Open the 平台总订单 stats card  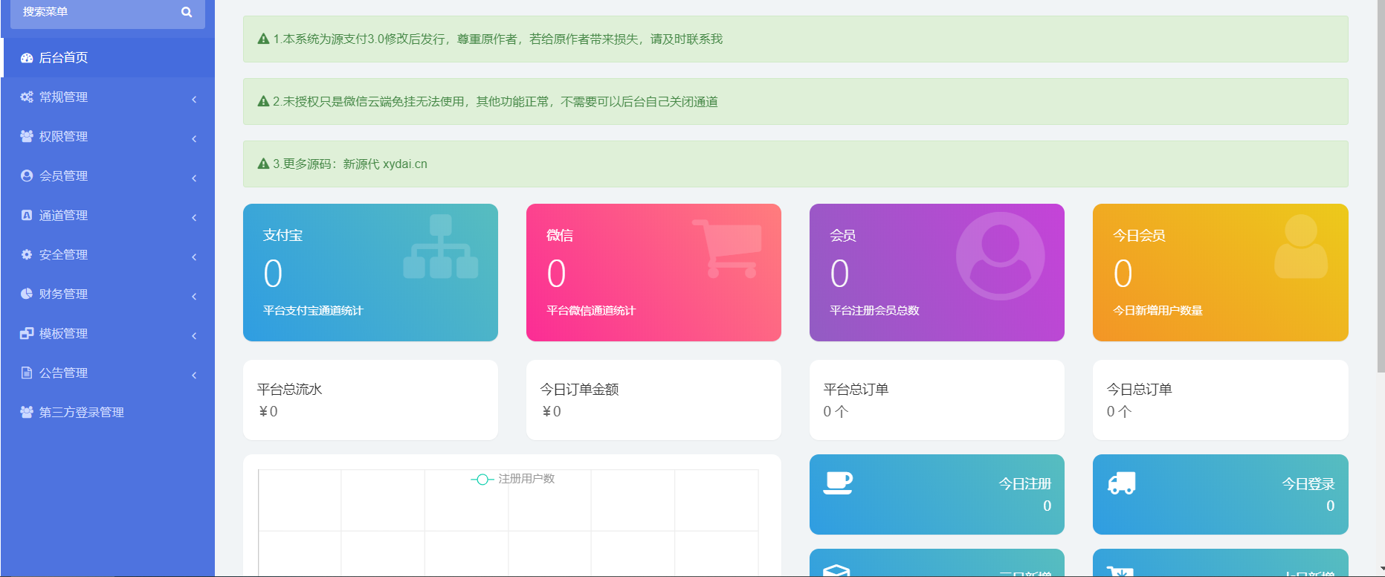tap(937, 400)
